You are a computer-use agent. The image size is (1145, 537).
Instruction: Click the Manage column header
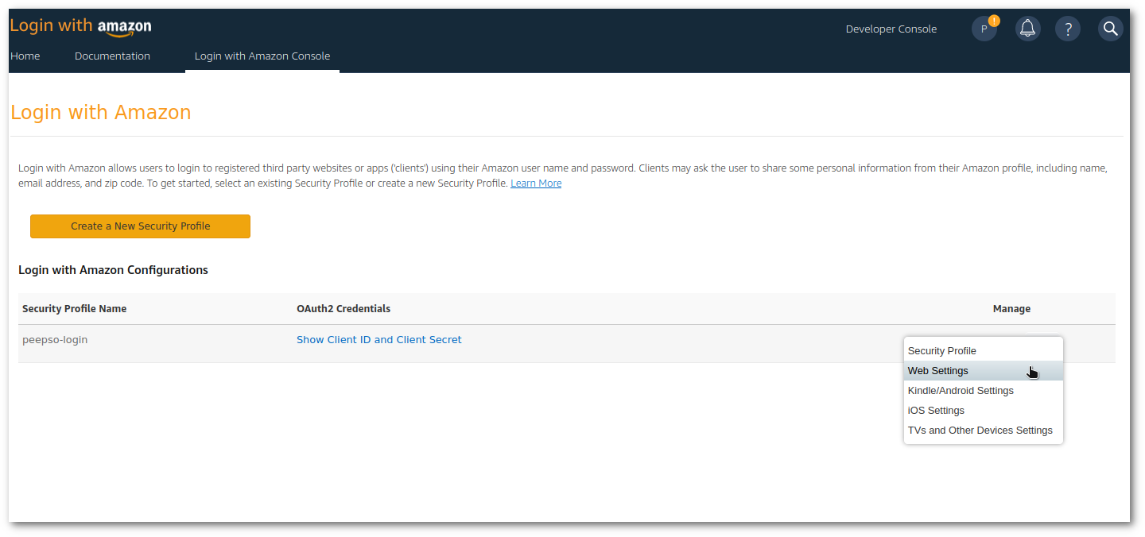(1011, 309)
